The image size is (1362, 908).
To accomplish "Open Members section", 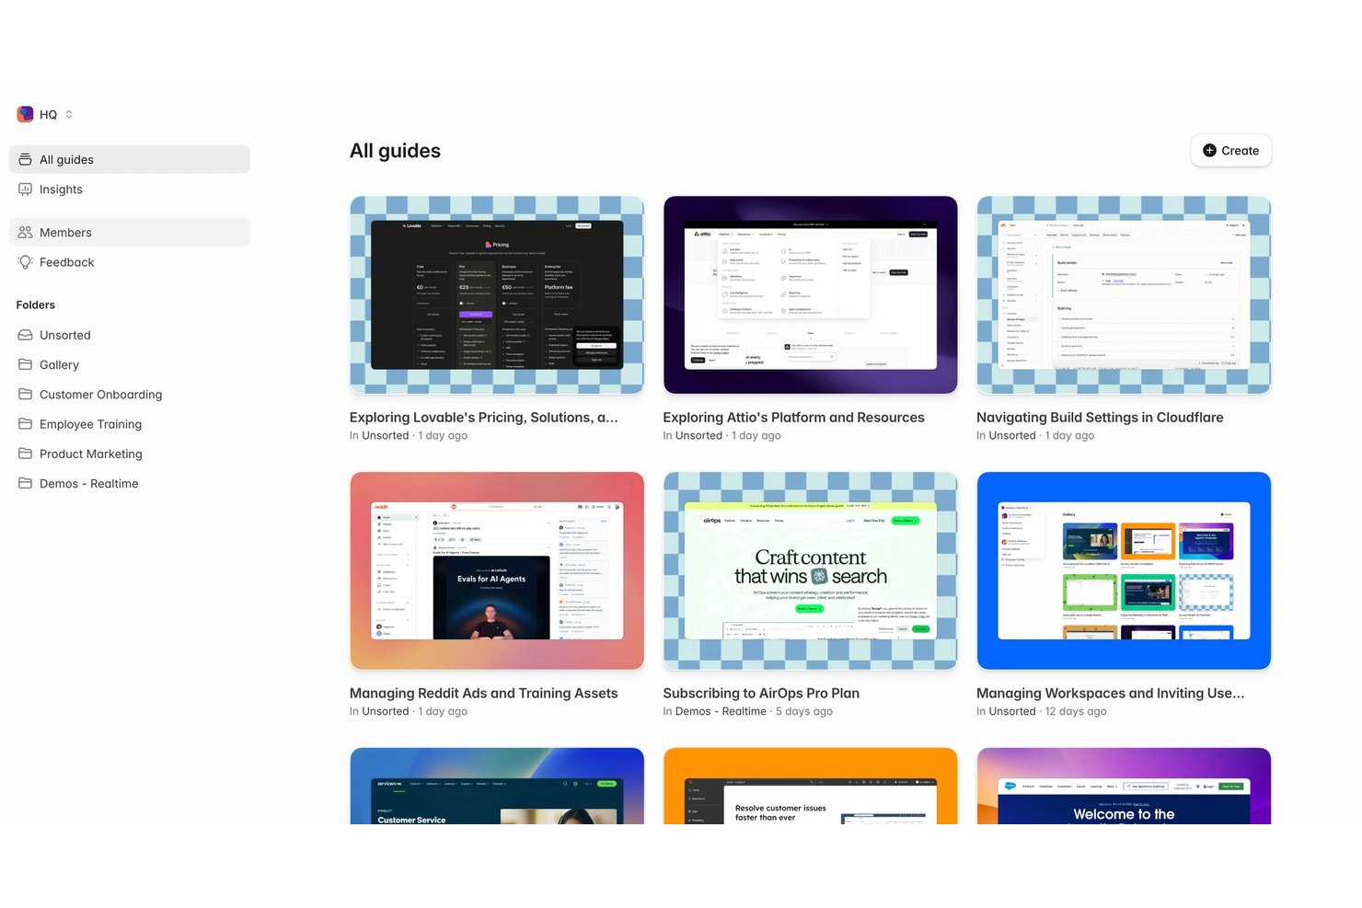I will click(130, 232).
